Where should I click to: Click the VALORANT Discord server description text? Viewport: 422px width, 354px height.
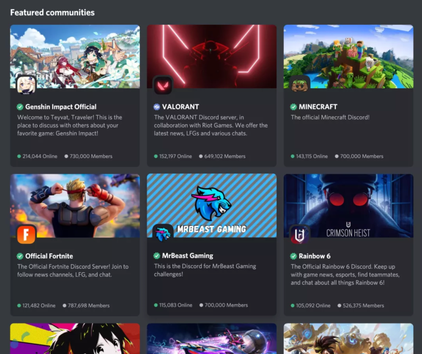pos(211,126)
